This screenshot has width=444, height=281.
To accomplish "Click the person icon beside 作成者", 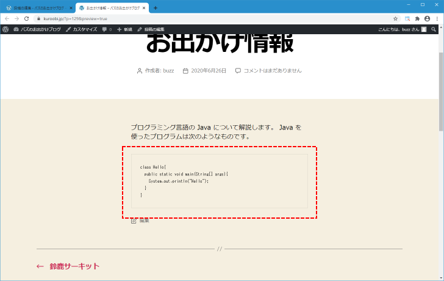I will click(x=140, y=71).
